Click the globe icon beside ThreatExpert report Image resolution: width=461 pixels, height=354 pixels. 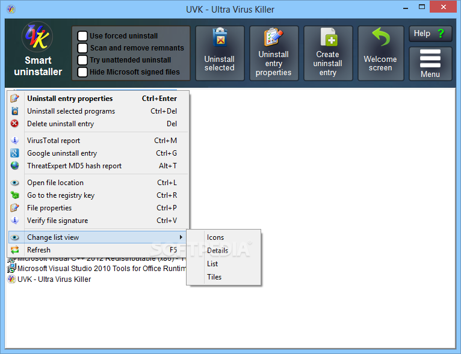tap(14, 165)
